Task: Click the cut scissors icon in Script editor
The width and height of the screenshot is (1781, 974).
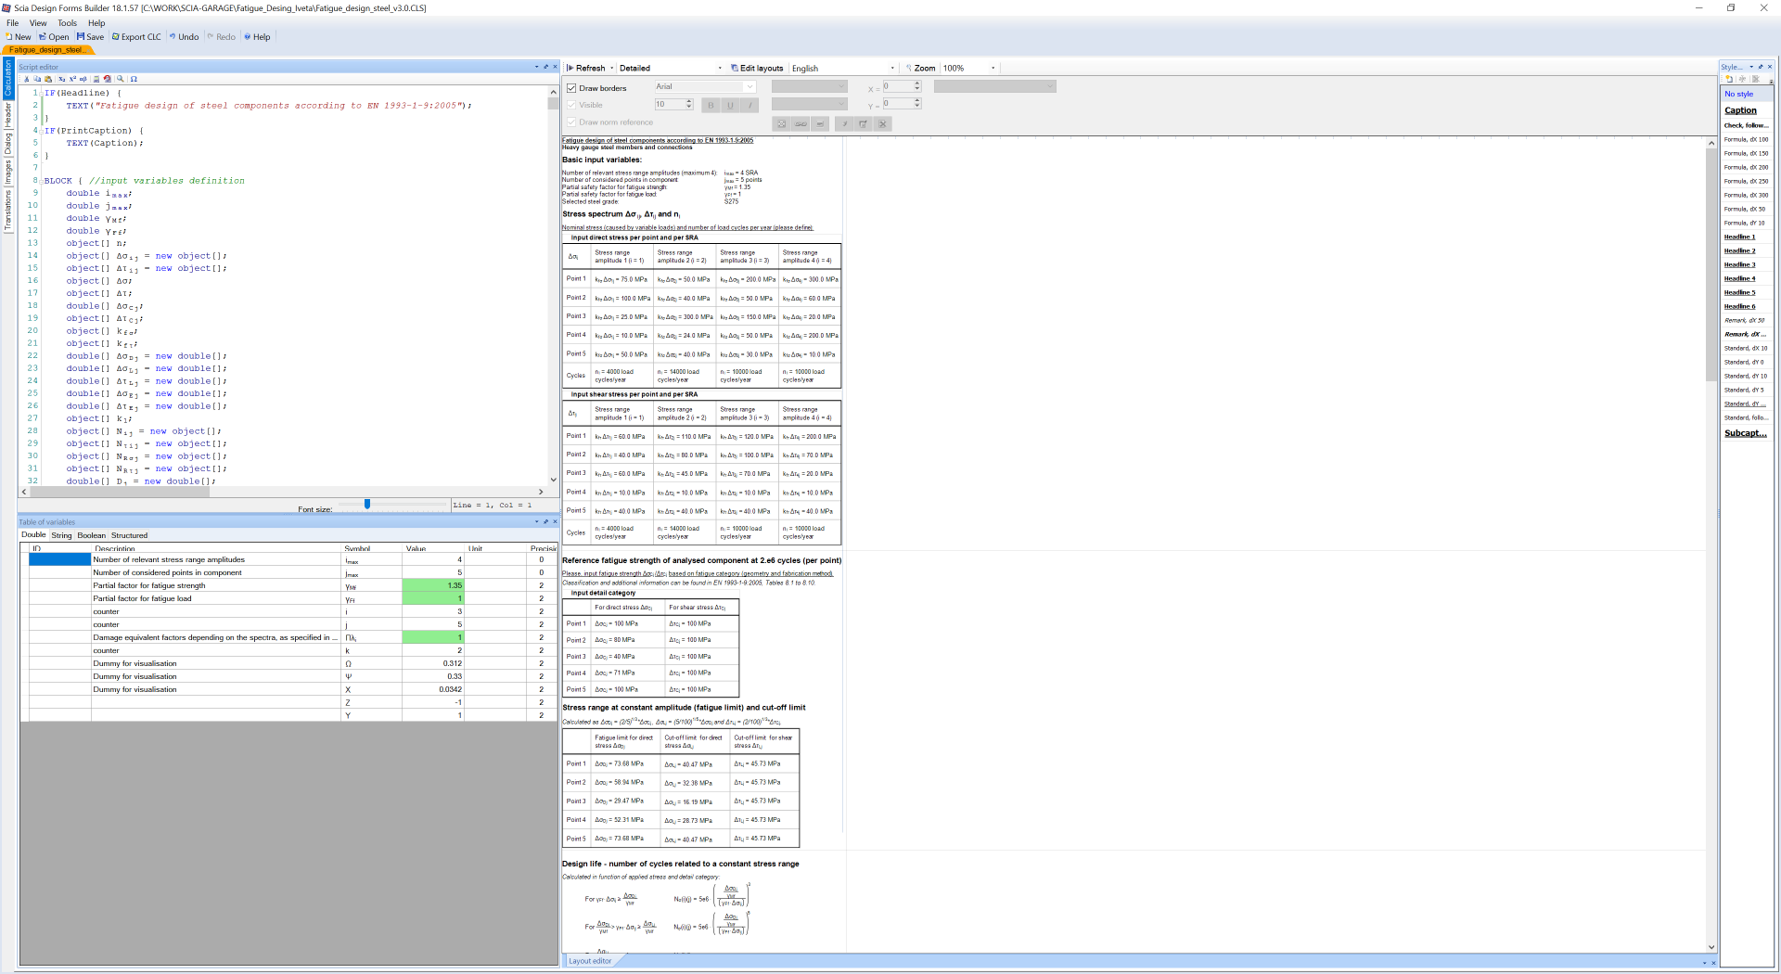Action: 27,79
